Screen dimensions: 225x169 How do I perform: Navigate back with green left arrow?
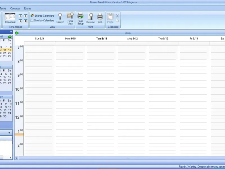click(x=17, y=33)
